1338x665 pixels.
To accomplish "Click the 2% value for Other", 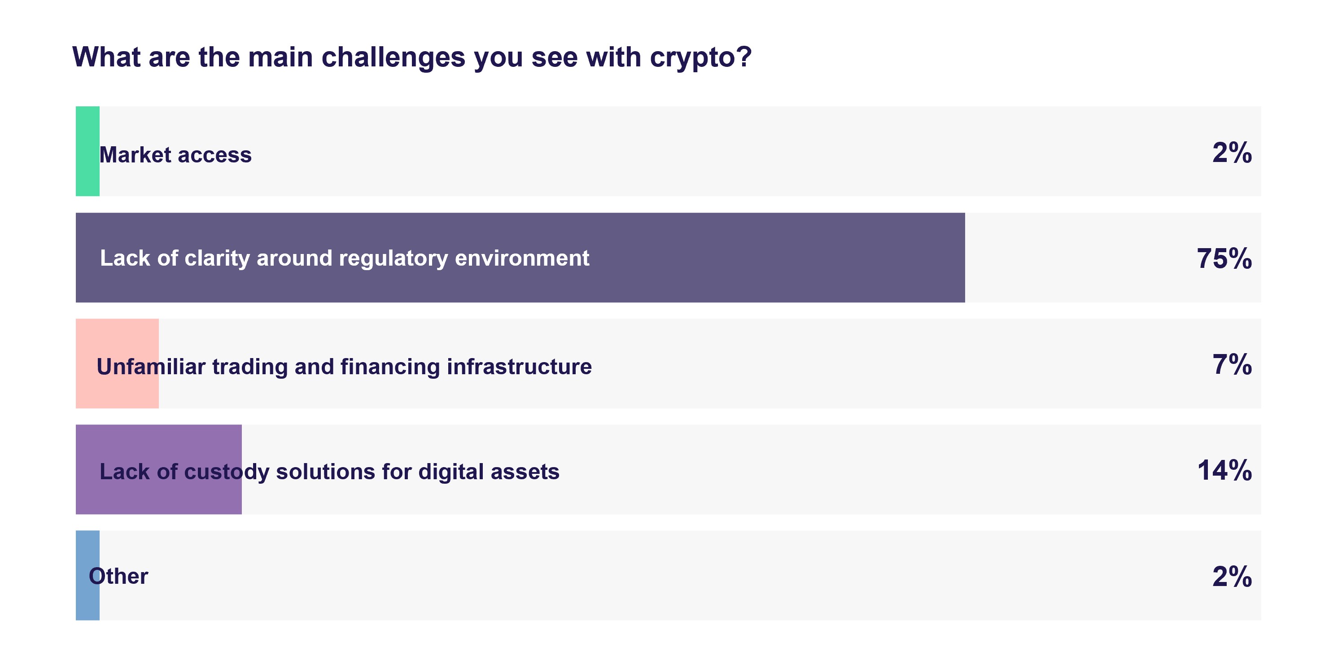I will pos(1232,577).
